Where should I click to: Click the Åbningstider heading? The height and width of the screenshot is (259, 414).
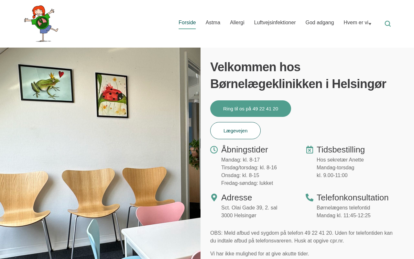pos(245,150)
